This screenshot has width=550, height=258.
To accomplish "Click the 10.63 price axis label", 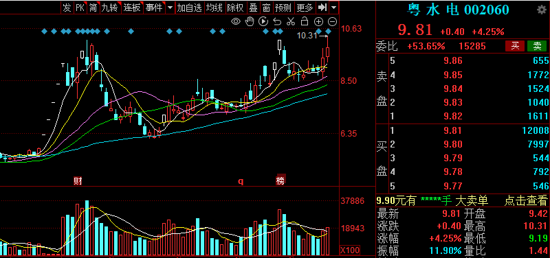I will (352, 29).
